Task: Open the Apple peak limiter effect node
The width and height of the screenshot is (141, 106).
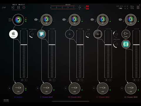Action: (14, 34)
